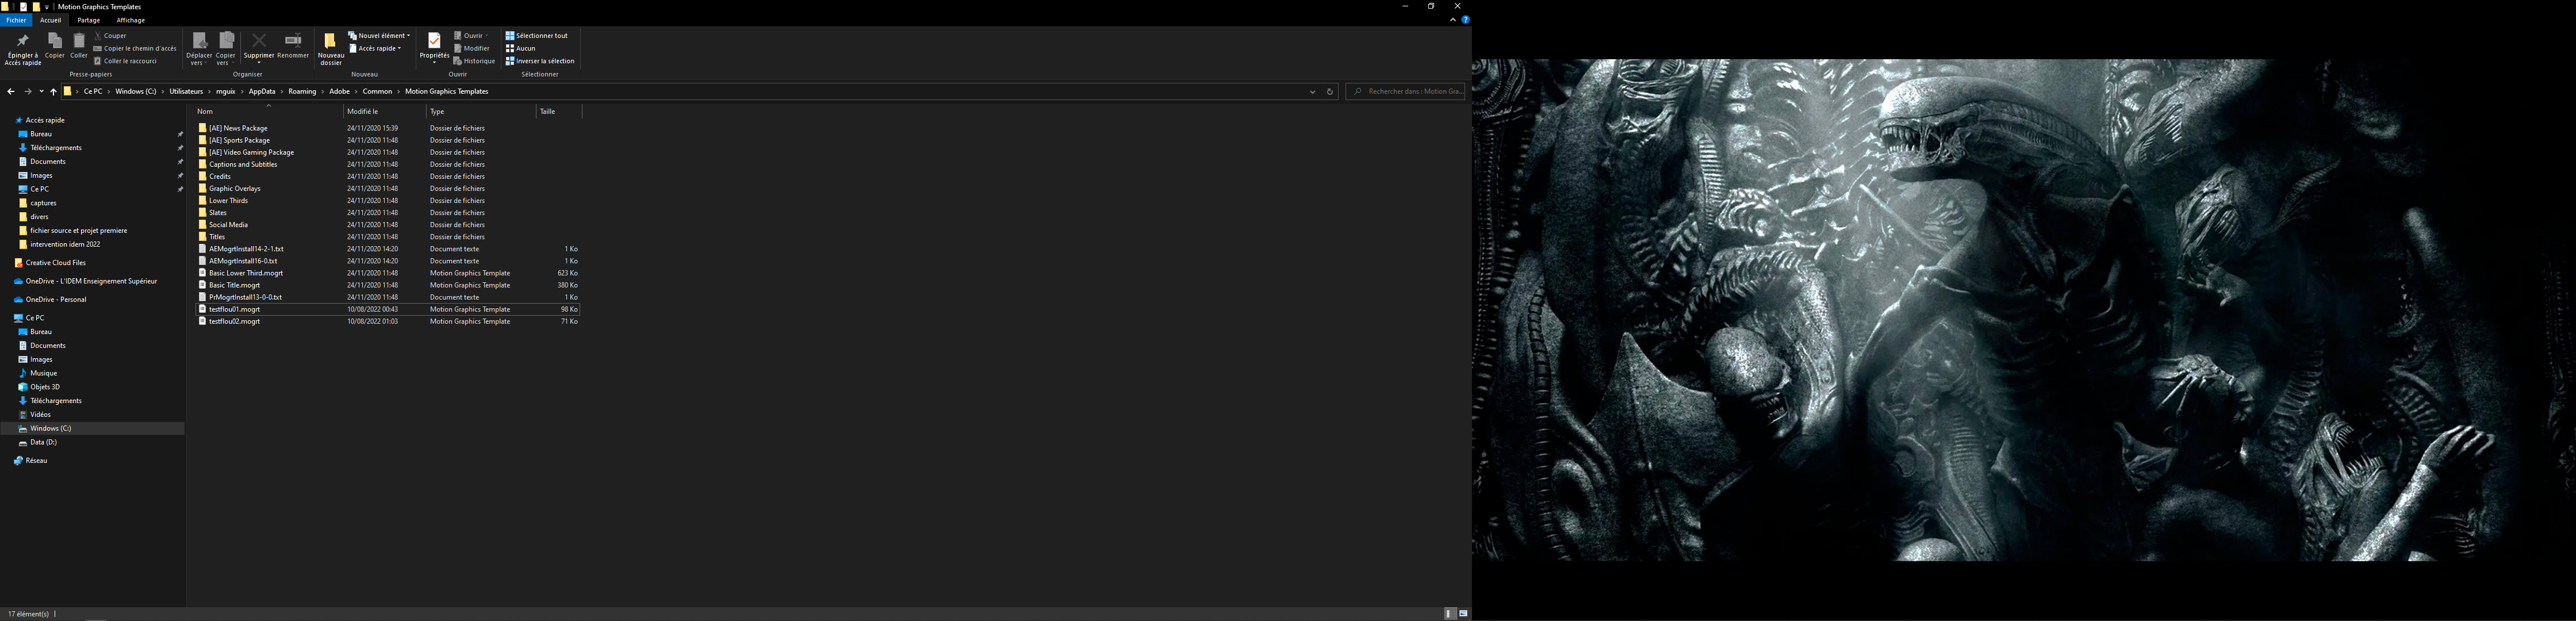Image resolution: width=2576 pixels, height=621 pixels.
Task: Go back with the left arrow
Action: pyautogui.click(x=11, y=91)
